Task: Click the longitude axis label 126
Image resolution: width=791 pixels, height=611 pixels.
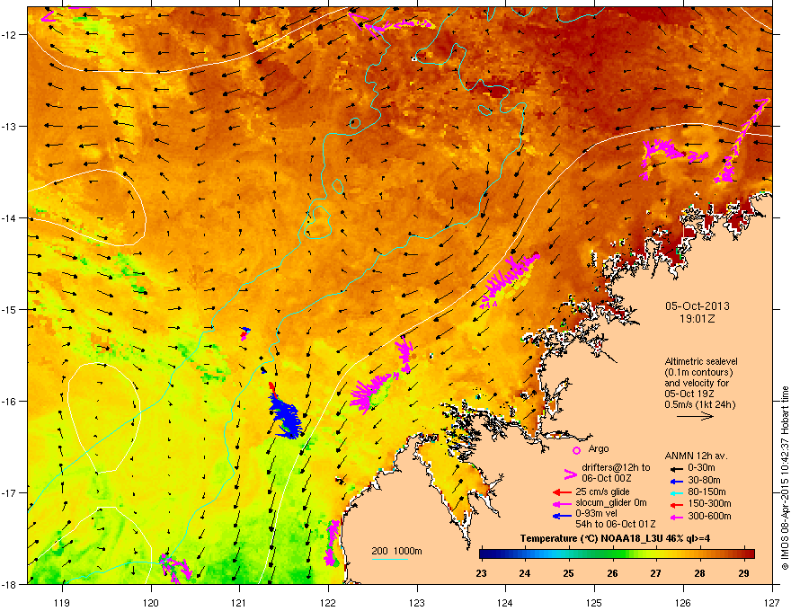Action: point(683,602)
